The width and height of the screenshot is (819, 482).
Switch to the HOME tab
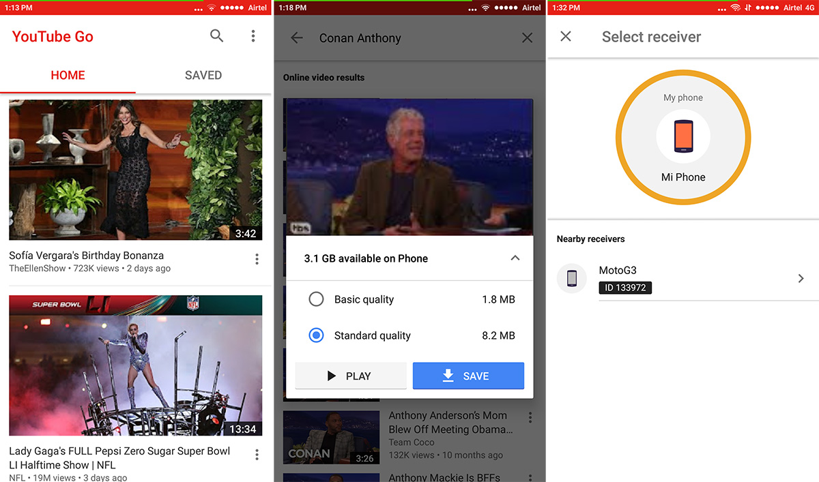tap(68, 75)
